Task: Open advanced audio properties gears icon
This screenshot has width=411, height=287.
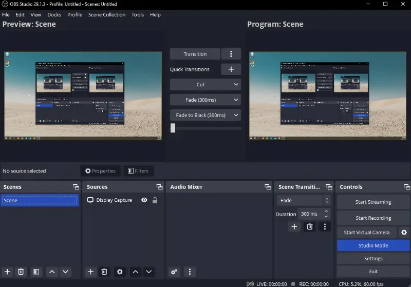Action: [174, 272]
